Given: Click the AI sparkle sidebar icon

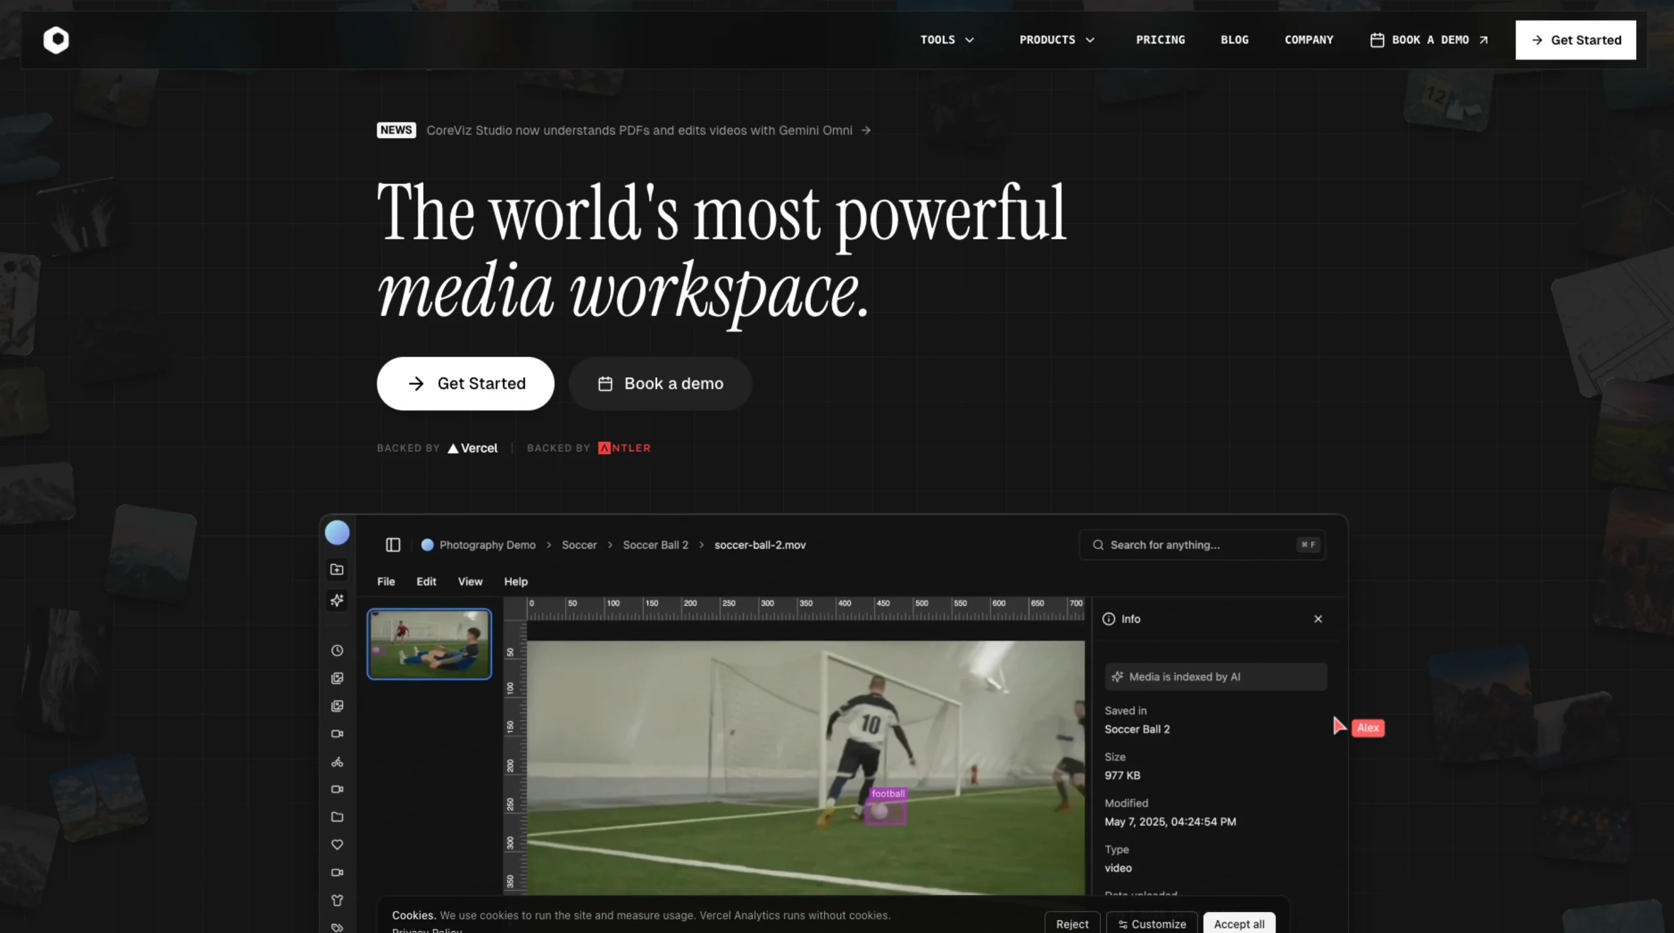Looking at the screenshot, I should [337, 600].
